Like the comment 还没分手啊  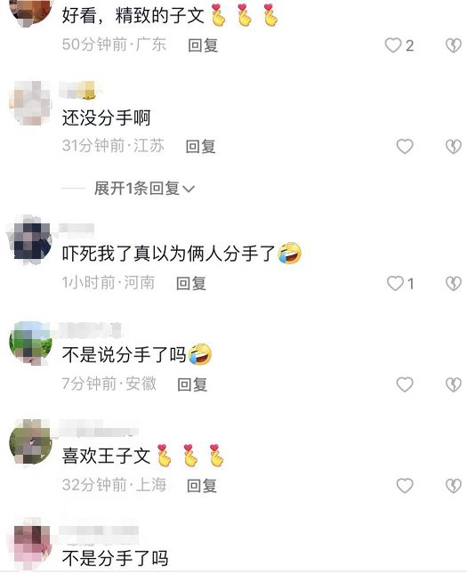tap(405, 147)
